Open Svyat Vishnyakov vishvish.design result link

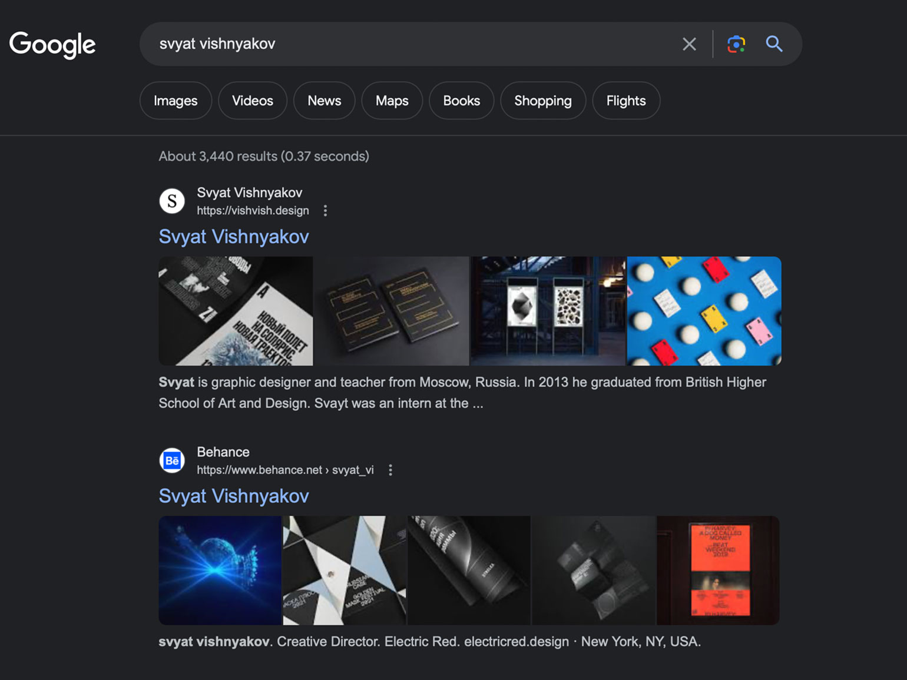(x=234, y=237)
